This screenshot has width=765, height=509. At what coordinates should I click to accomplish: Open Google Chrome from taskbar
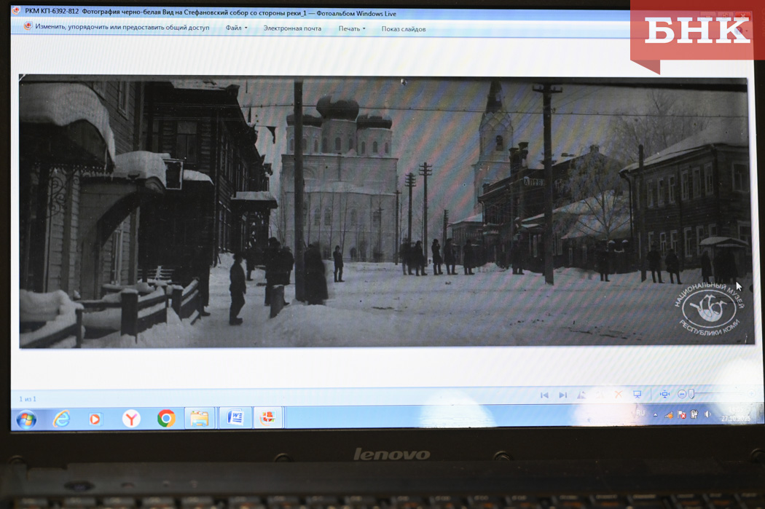pyautogui.click(x=166, y=419)
